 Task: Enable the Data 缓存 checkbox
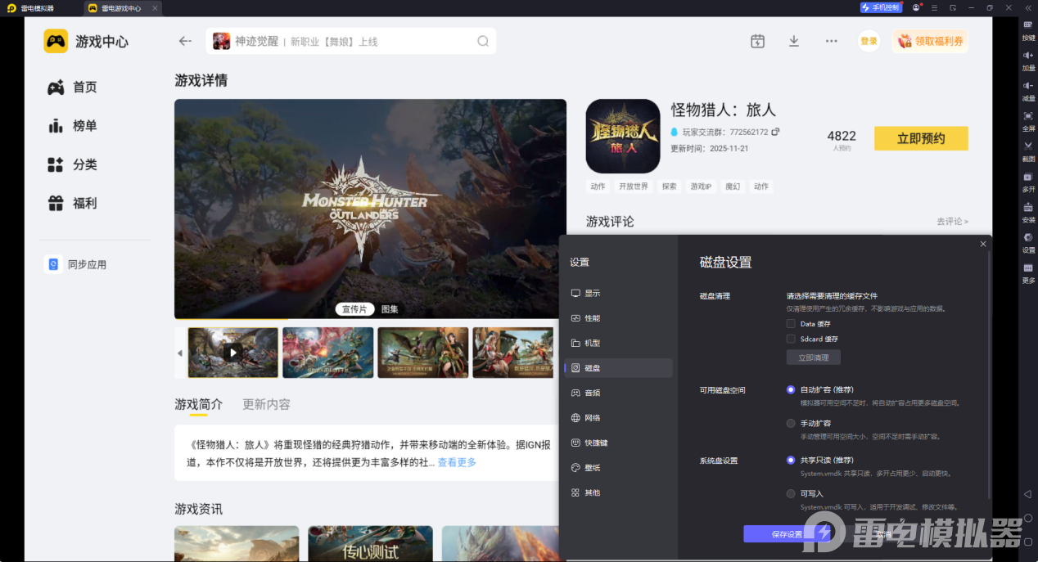790,323
